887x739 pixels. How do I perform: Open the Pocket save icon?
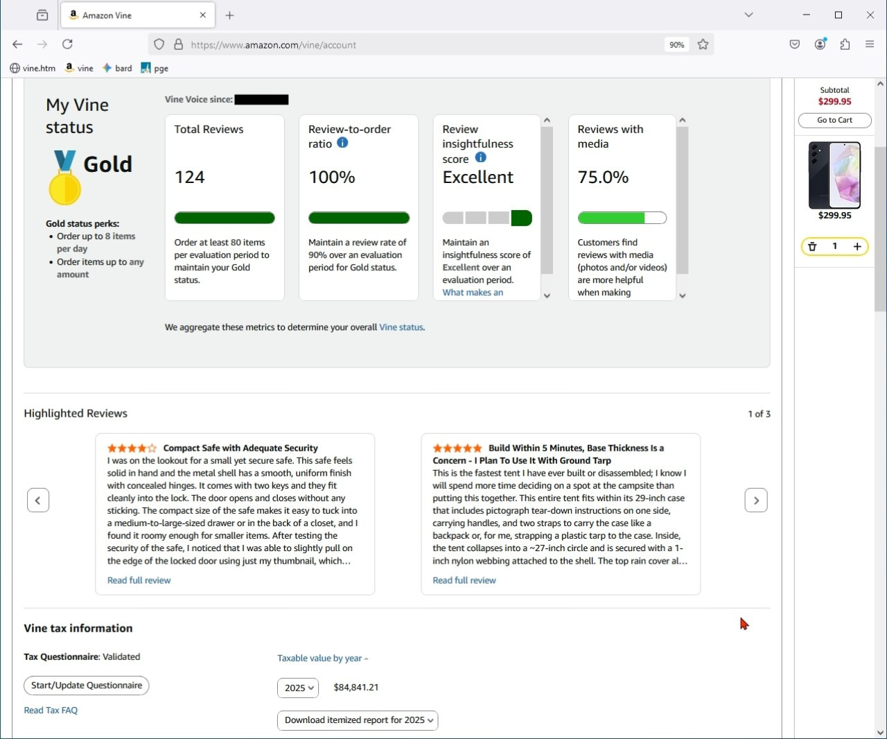(795, 44)
